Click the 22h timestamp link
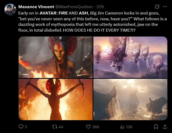The height and width of the screenshot is (133, 172). pyautogui.click(x=100, y=7)
